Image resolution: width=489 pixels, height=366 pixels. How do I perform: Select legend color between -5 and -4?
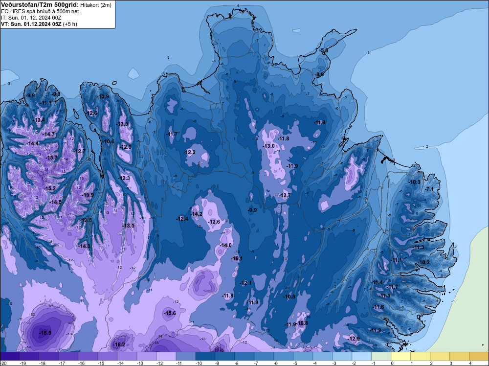point(303,356)
